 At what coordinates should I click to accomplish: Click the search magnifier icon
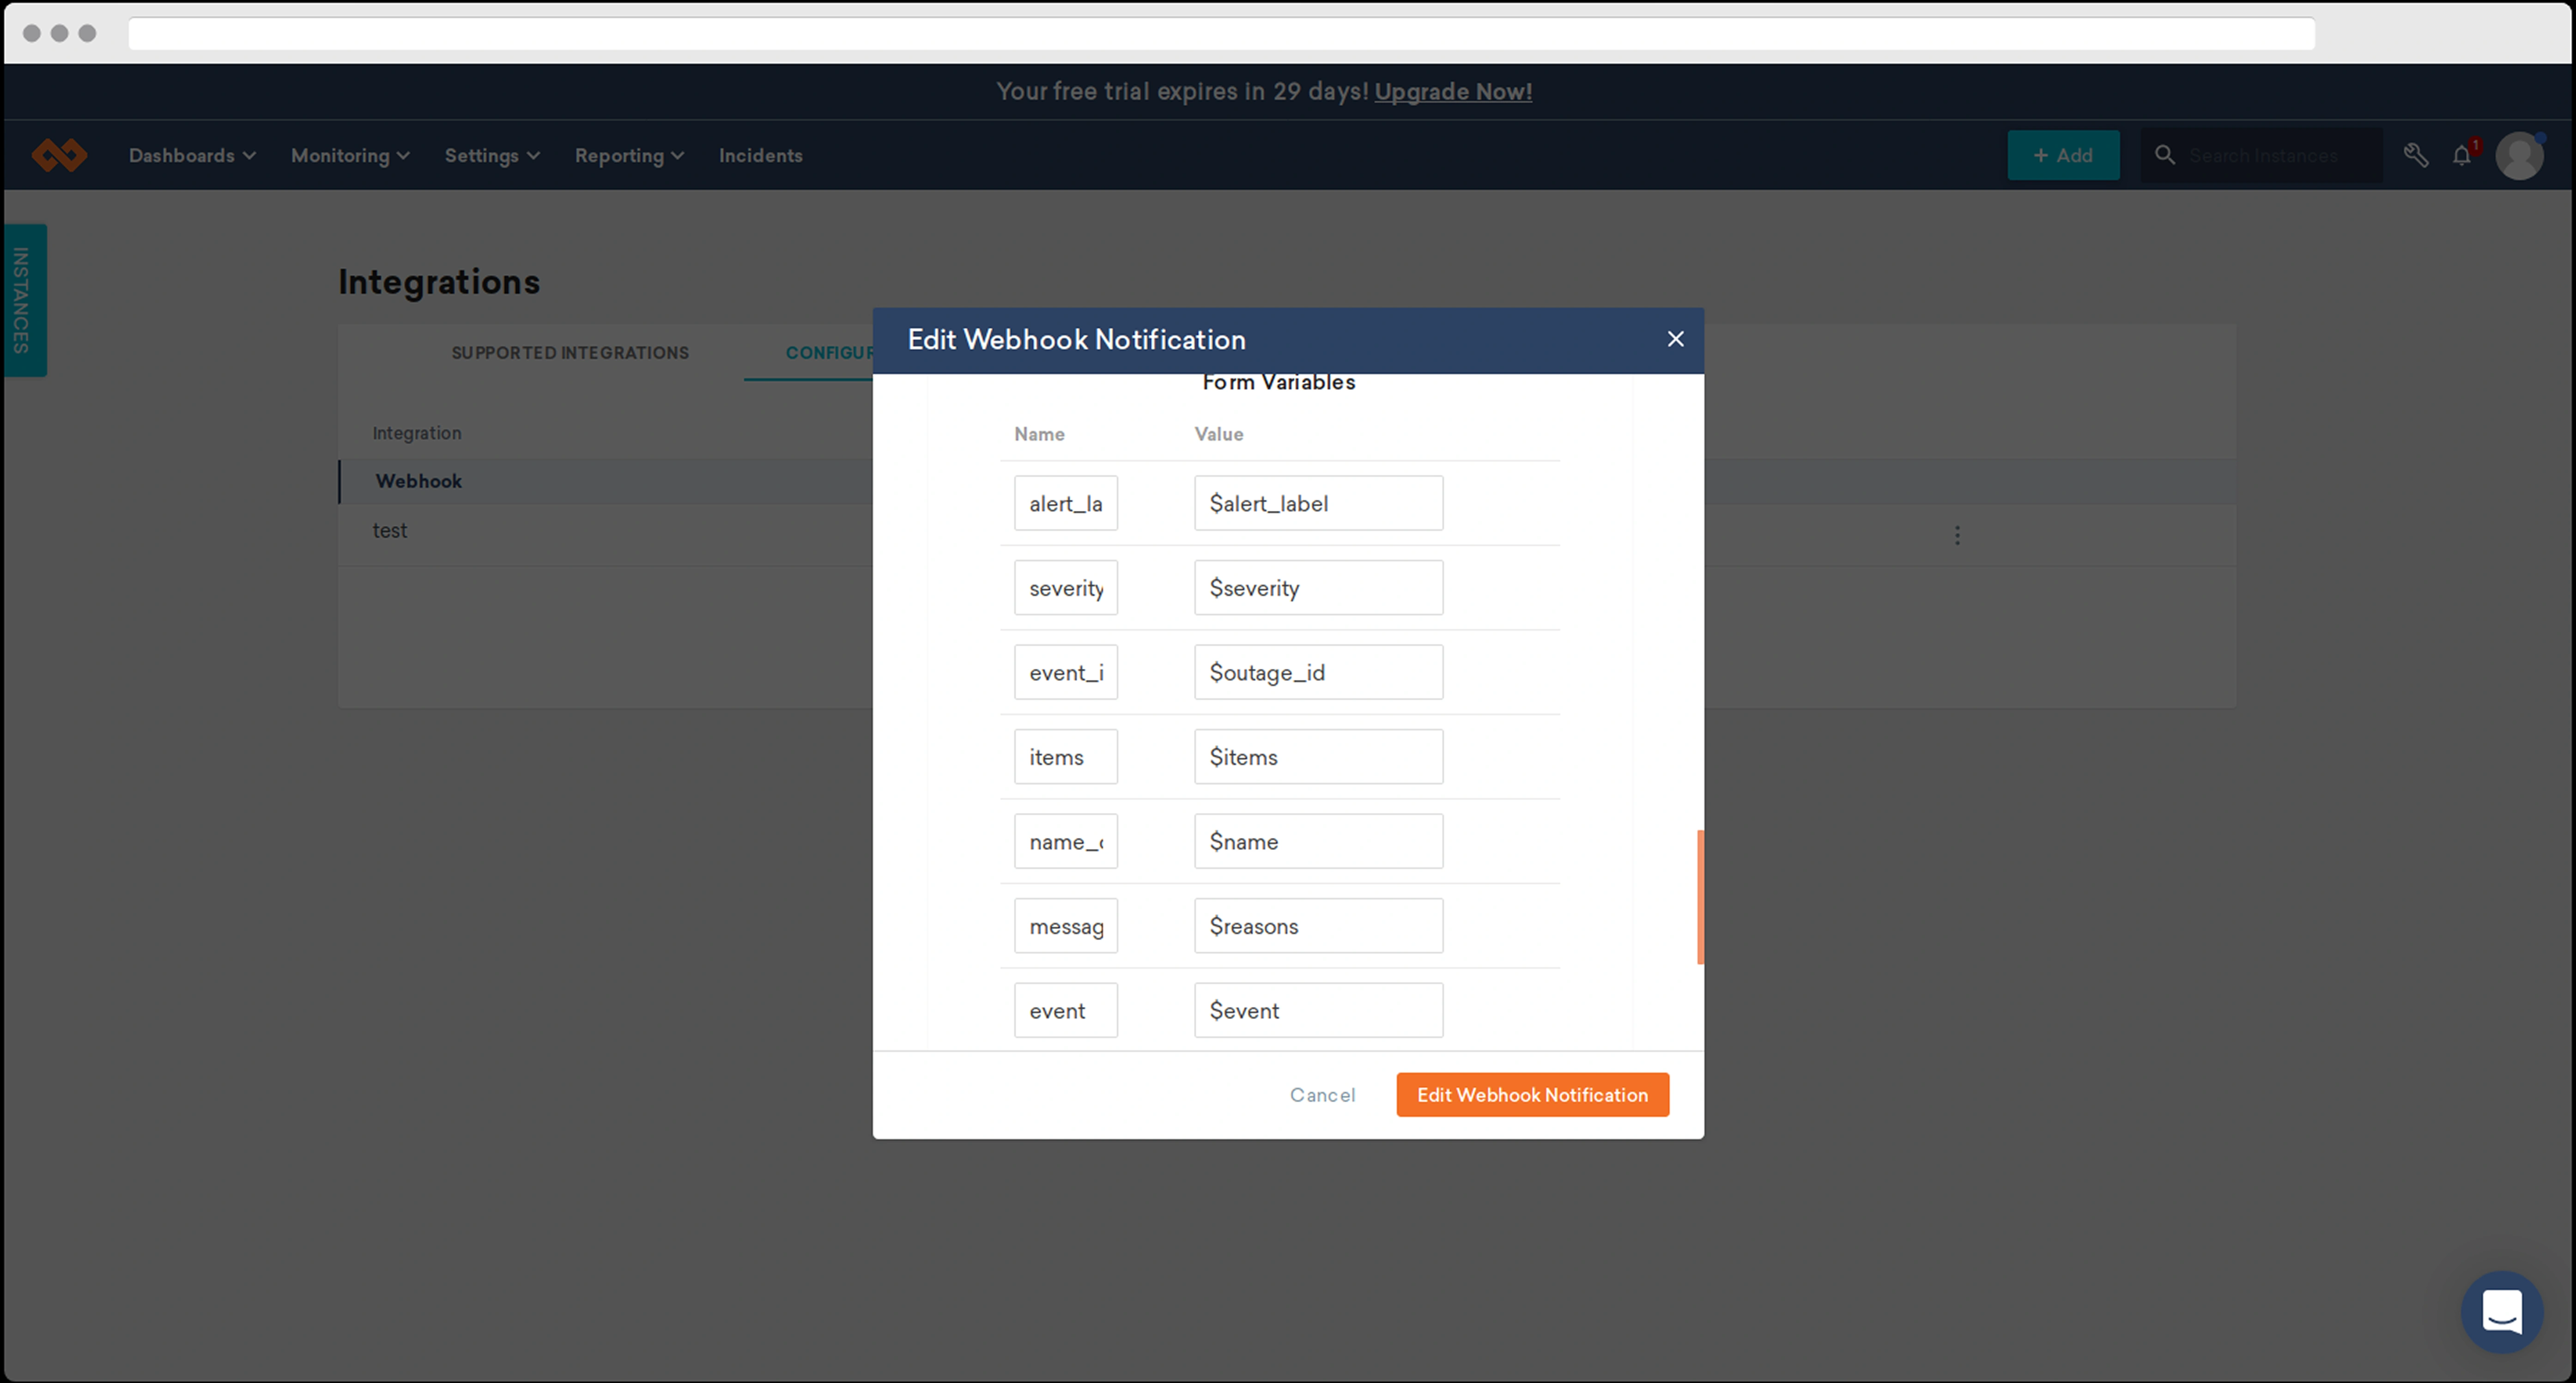click(x=2164, y=155)
